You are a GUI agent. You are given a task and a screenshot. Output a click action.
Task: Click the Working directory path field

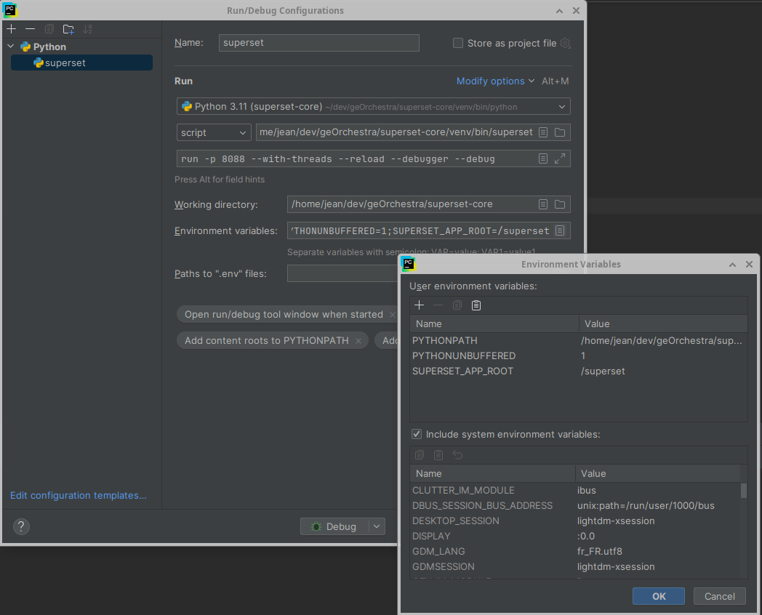[412, 204]
